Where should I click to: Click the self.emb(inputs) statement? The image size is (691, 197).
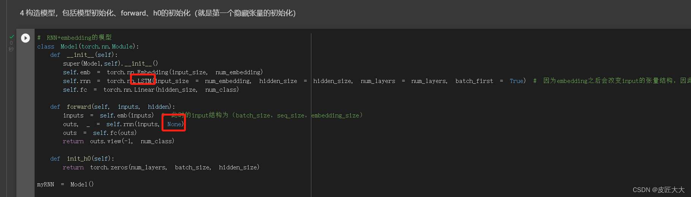click(127, 115)
